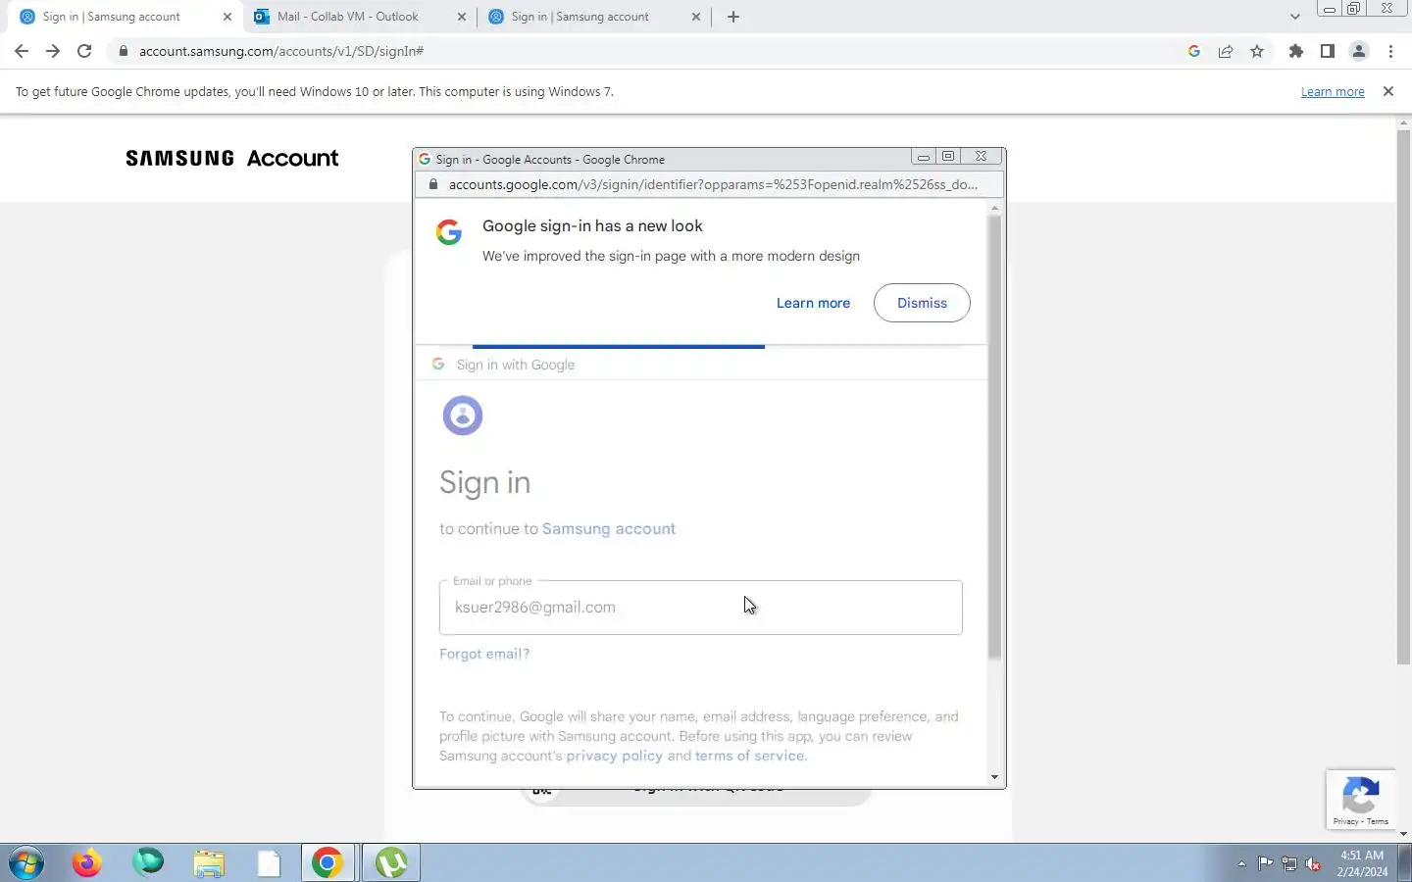Click the up arrow of the popup scrollbar
This screenshot has height=882, width=1412.
tap(994, 208)
